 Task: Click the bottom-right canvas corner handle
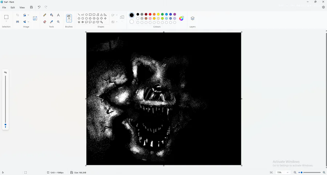coord(242,166)
